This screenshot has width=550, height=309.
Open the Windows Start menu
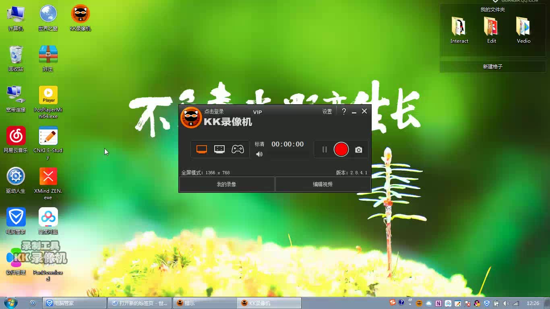[x=10, y=303]
